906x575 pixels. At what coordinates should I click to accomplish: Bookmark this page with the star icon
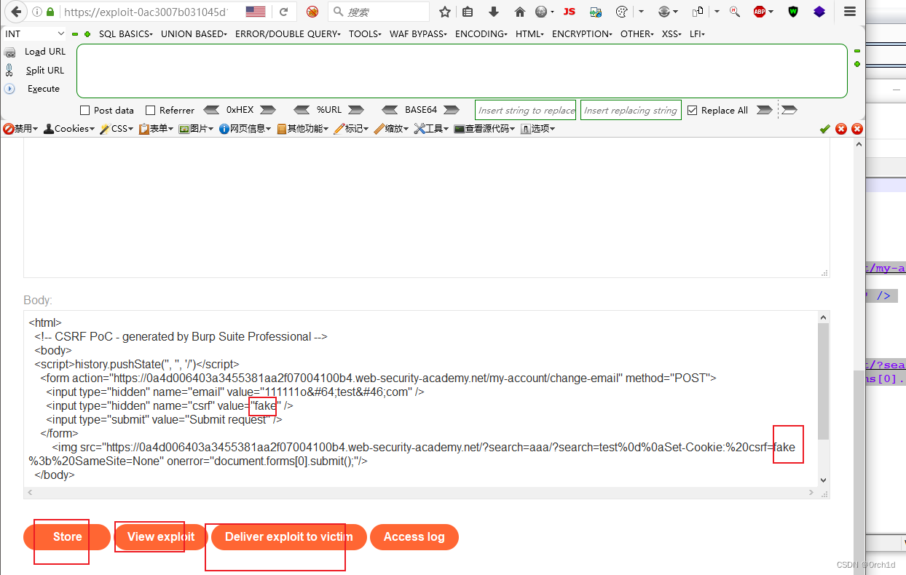tap(445, 12)
